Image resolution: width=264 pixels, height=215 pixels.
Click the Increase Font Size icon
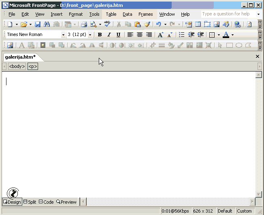tap(160, 35)
